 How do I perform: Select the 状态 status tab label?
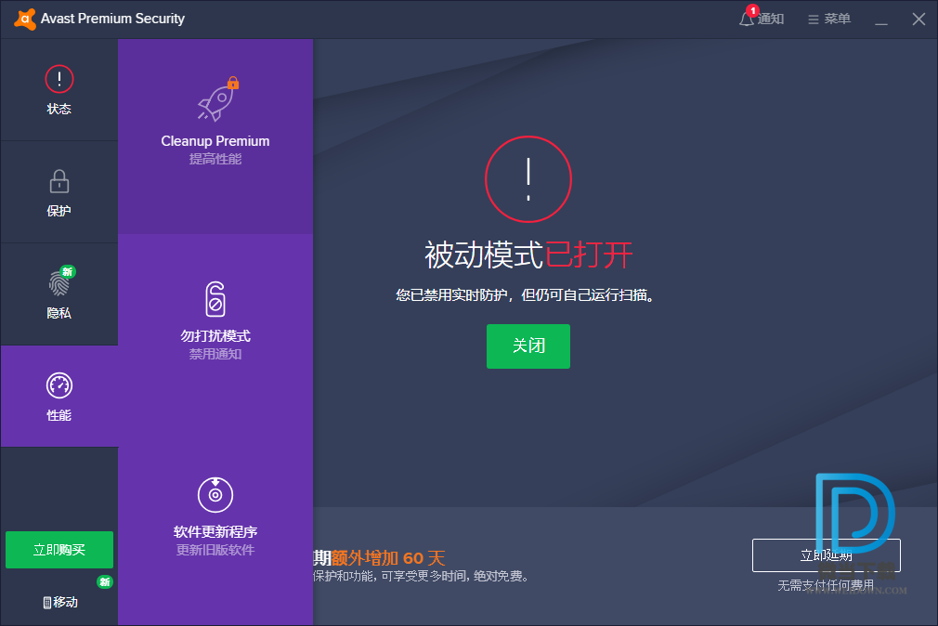click(x=59, y=109)
